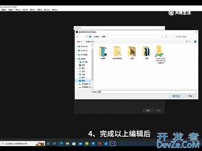Click the navigation pane scroll-up arrow

(92, 45)
